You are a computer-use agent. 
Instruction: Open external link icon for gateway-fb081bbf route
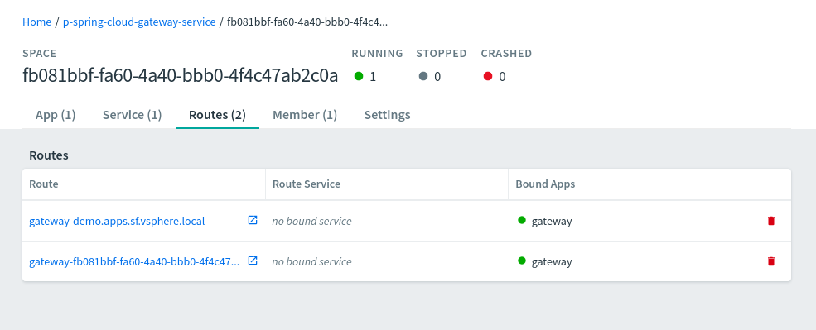tap(253, 261)
